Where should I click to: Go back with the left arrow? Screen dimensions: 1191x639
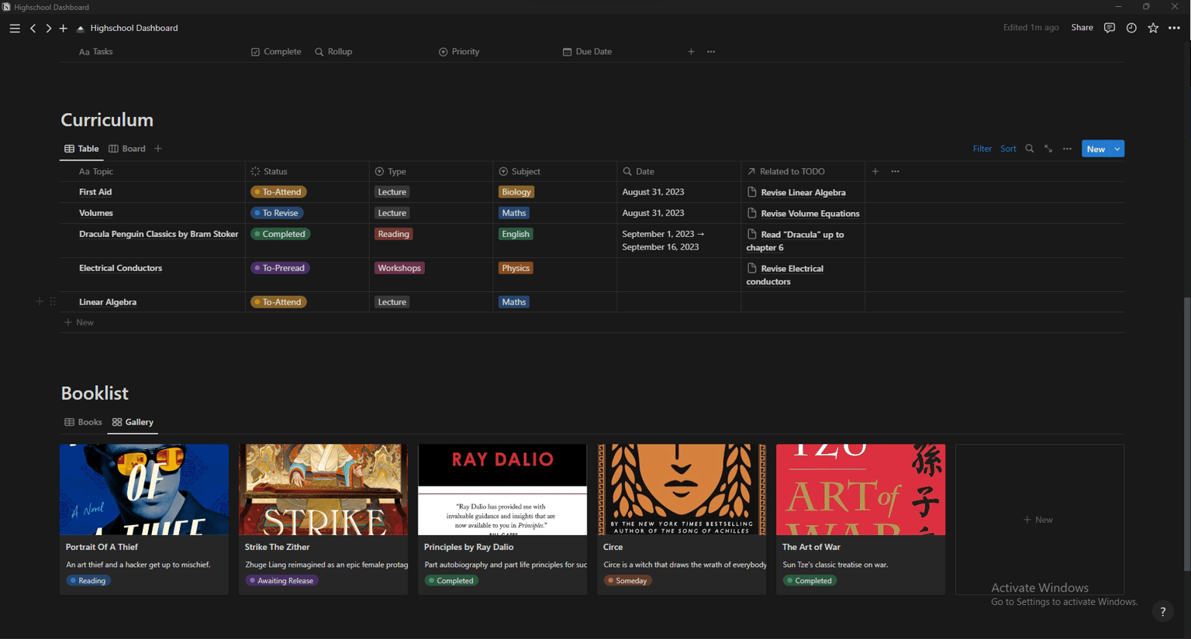coord(33,28)
